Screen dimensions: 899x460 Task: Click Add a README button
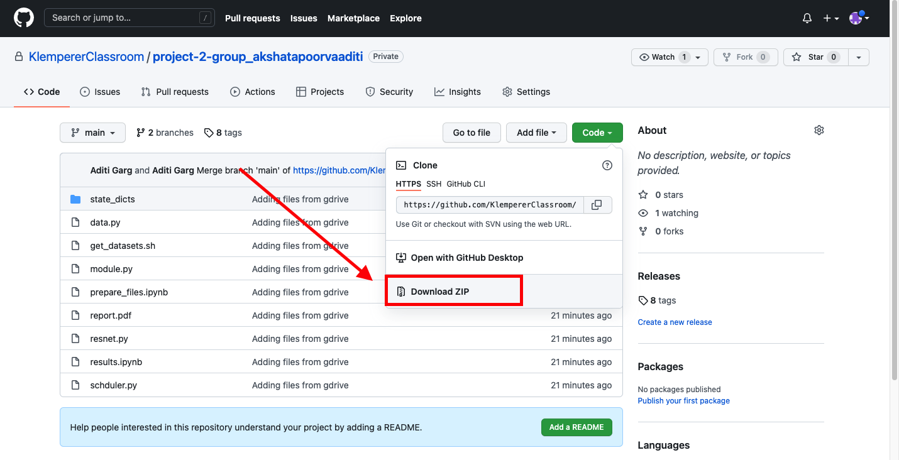tap(576, 427)
